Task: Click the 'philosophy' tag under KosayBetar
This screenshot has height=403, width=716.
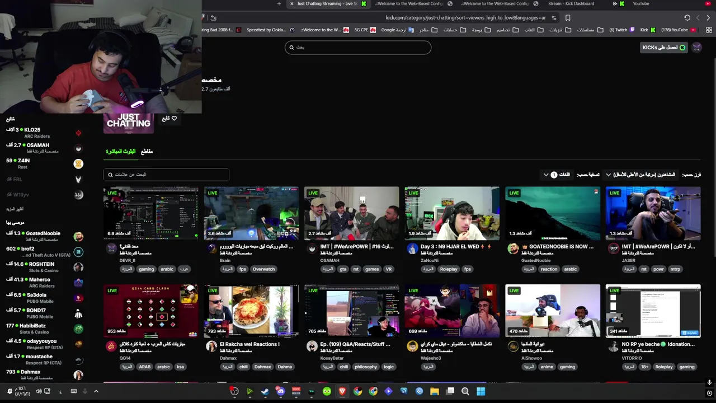Action: [x=366, y=367]
